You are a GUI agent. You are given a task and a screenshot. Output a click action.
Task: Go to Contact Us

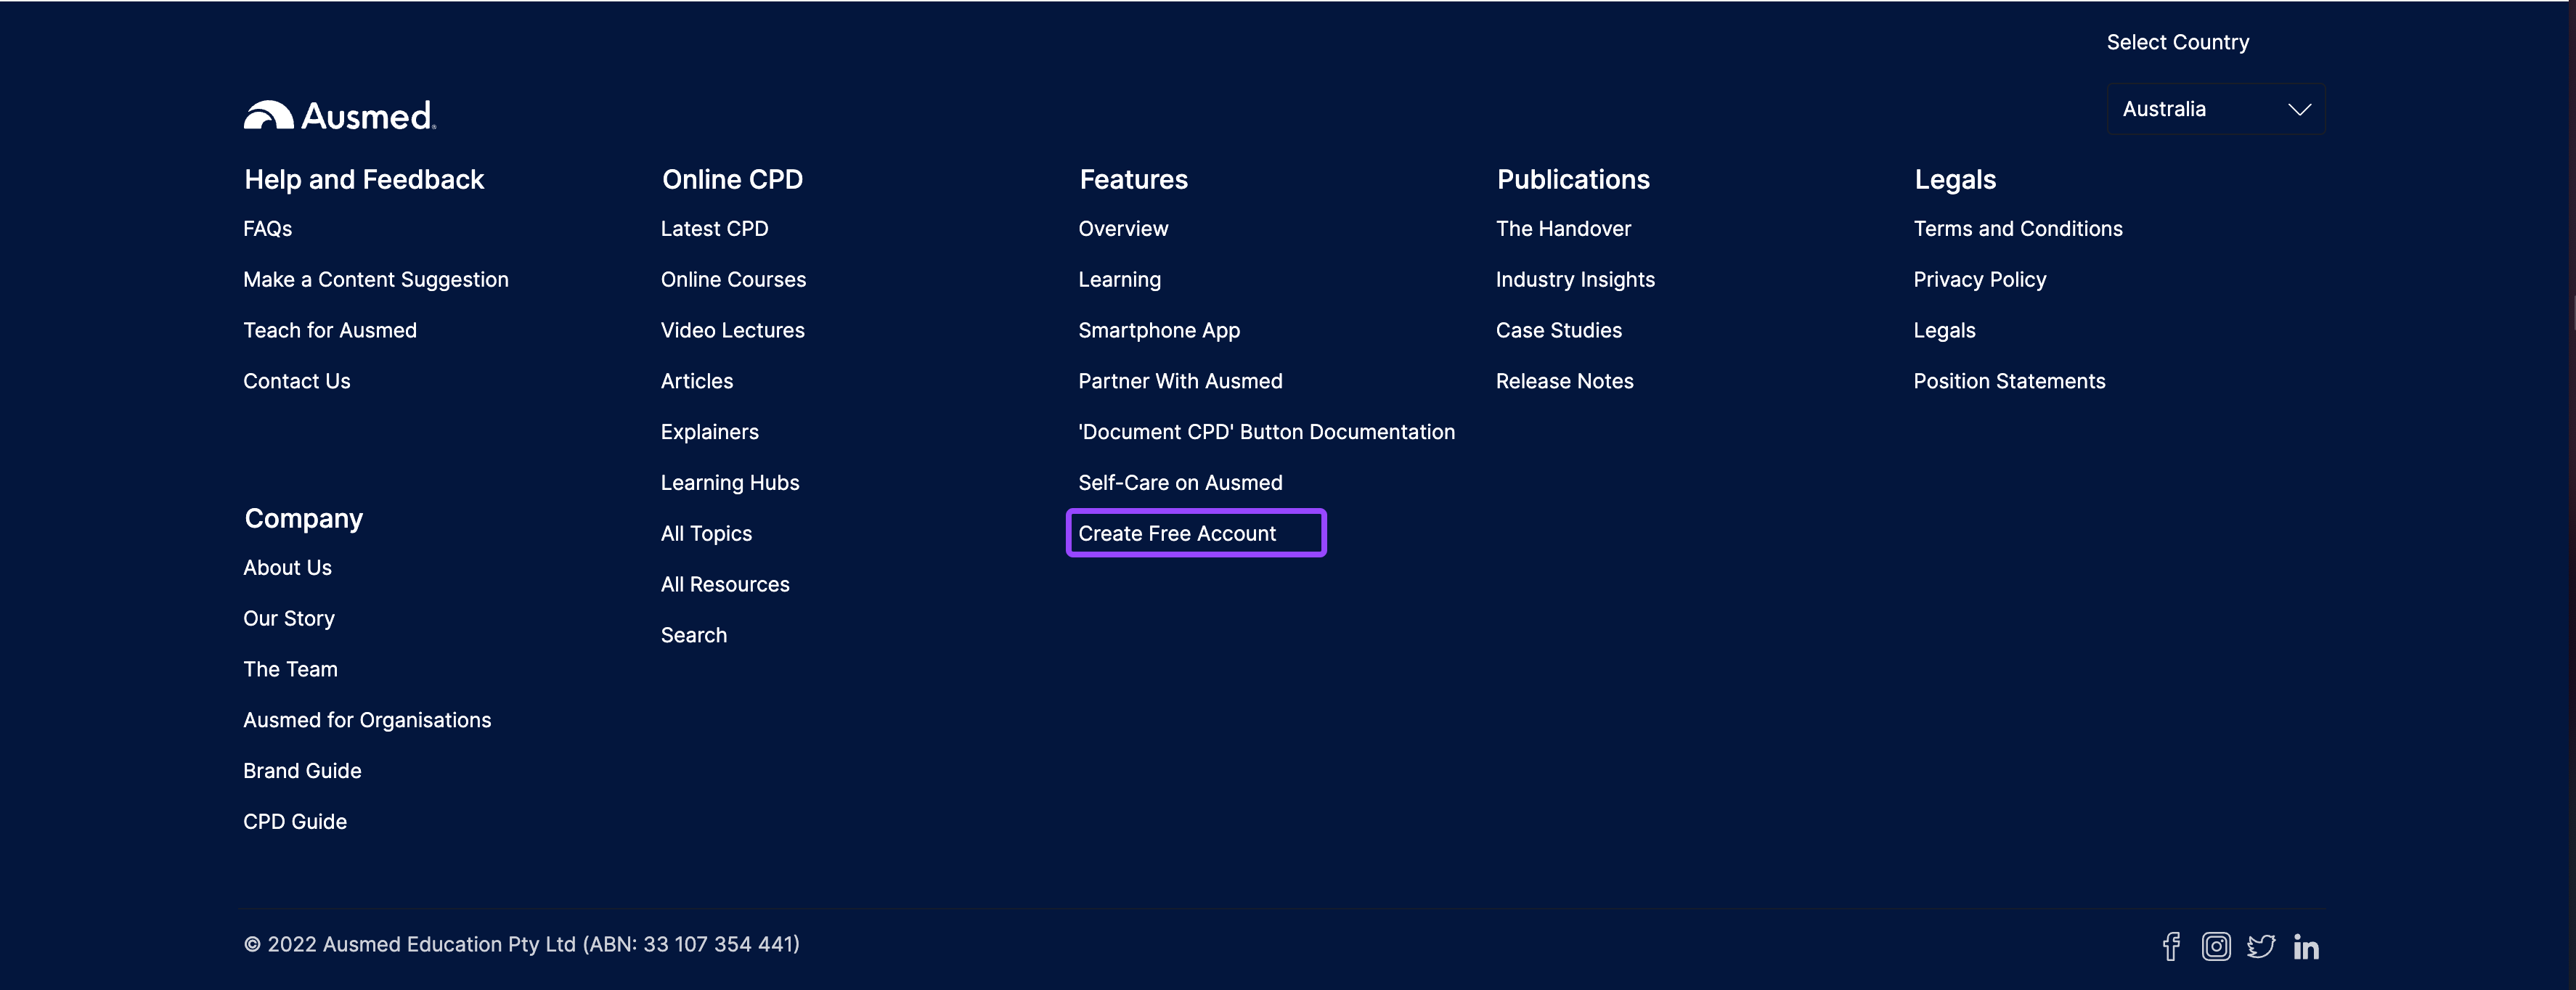(x=297, y=381)
